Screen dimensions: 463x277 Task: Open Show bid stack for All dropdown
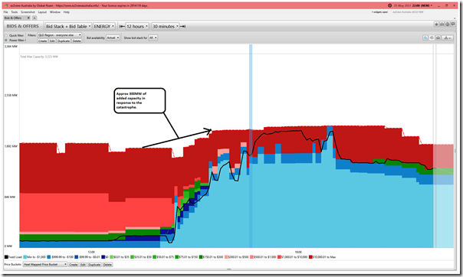click(x=153, y=37)
